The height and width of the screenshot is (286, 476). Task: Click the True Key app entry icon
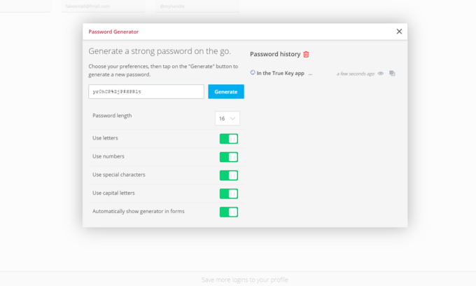coord(253,73)
